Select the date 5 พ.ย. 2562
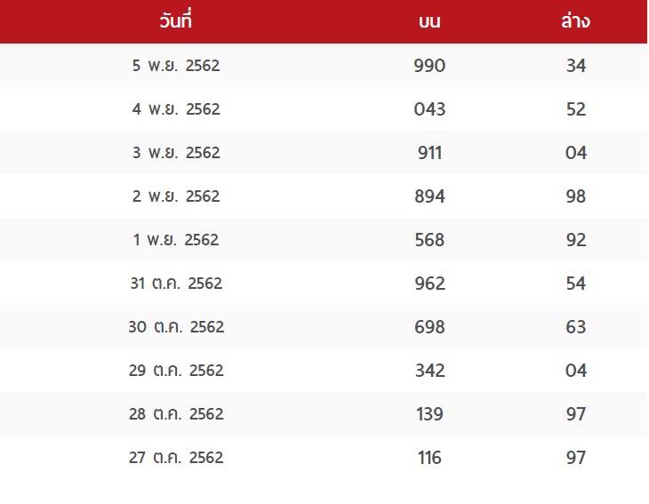This screenshot has width=649, height=504. coord(176,66)
